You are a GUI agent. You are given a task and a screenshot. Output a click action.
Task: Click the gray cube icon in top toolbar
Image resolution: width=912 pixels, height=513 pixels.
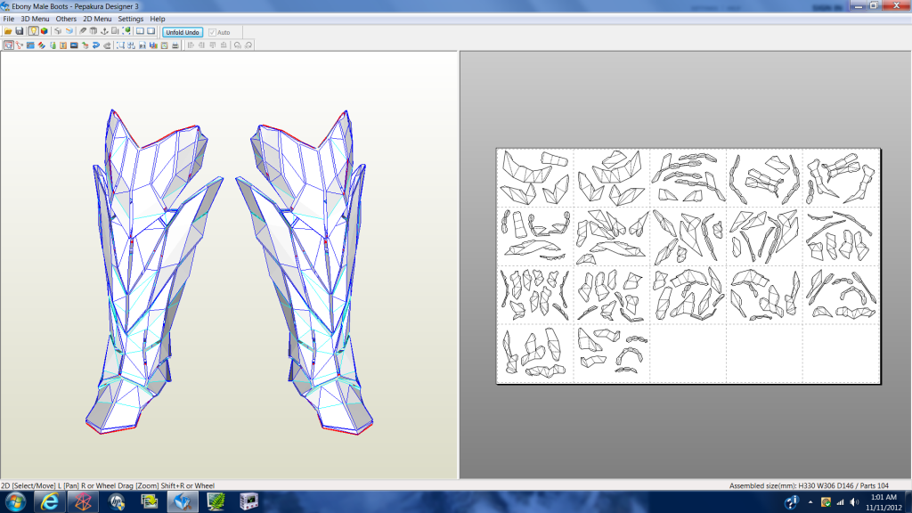[x=58, y=31]
